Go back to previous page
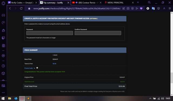This screenshot has height=101, width=173. point(10,8)
